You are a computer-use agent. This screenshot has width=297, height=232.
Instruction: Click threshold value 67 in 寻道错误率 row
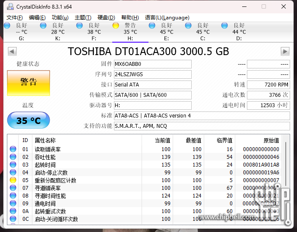[230, 188]
